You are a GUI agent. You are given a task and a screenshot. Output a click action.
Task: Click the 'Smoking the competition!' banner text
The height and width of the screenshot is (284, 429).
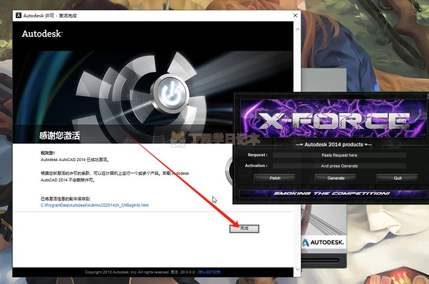tap(332, 194)
